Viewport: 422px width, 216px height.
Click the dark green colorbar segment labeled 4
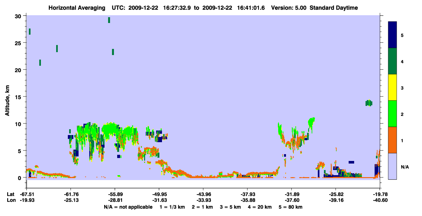tap(392, 61)
